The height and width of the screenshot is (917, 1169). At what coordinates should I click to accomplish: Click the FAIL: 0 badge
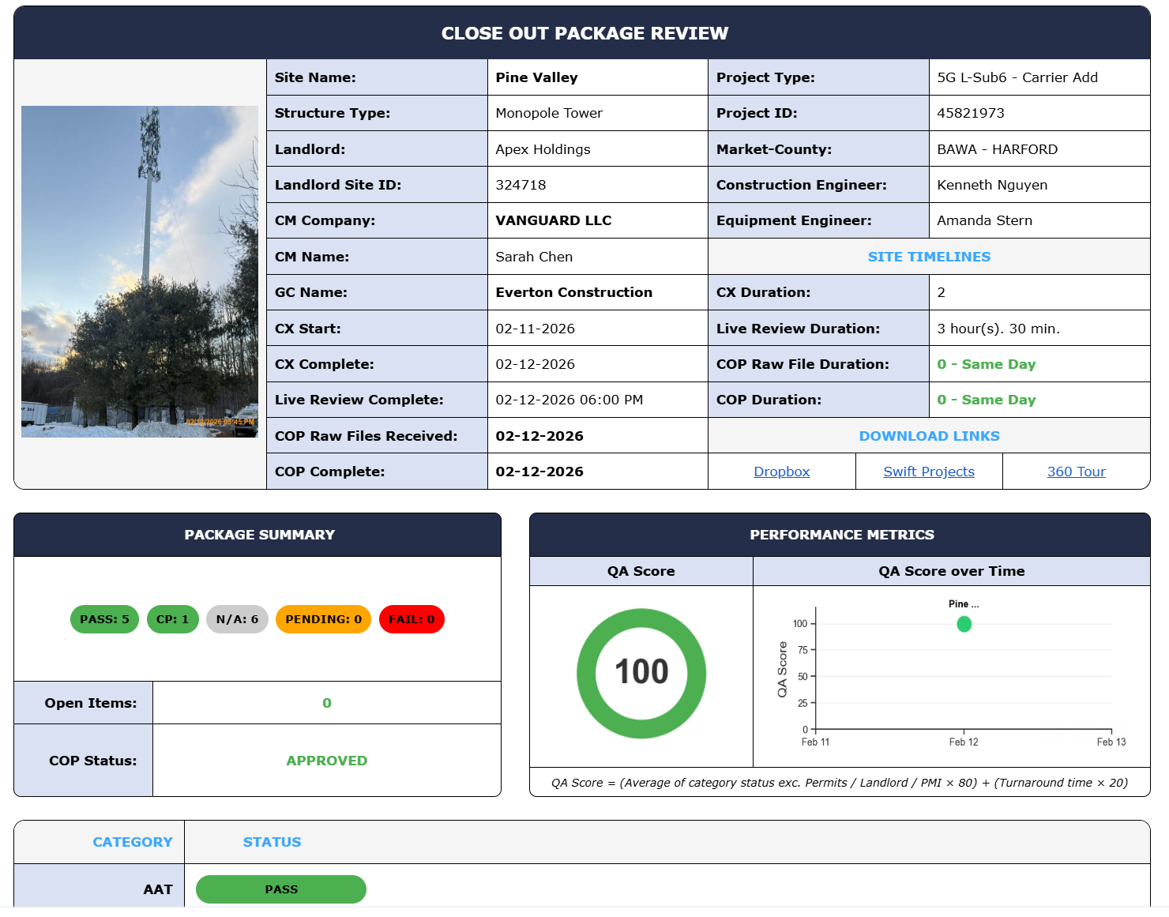coord(412,619)
